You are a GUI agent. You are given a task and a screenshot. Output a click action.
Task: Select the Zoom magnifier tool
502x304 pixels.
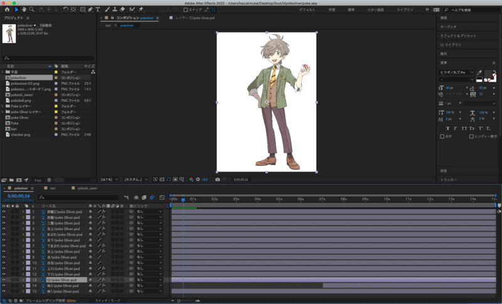pos(31,10)
